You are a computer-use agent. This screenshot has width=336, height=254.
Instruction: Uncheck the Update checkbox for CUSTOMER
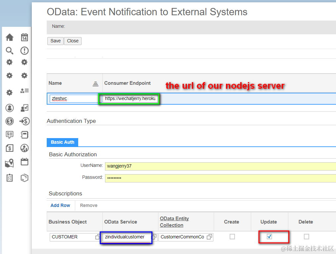(x=269, y=237)
